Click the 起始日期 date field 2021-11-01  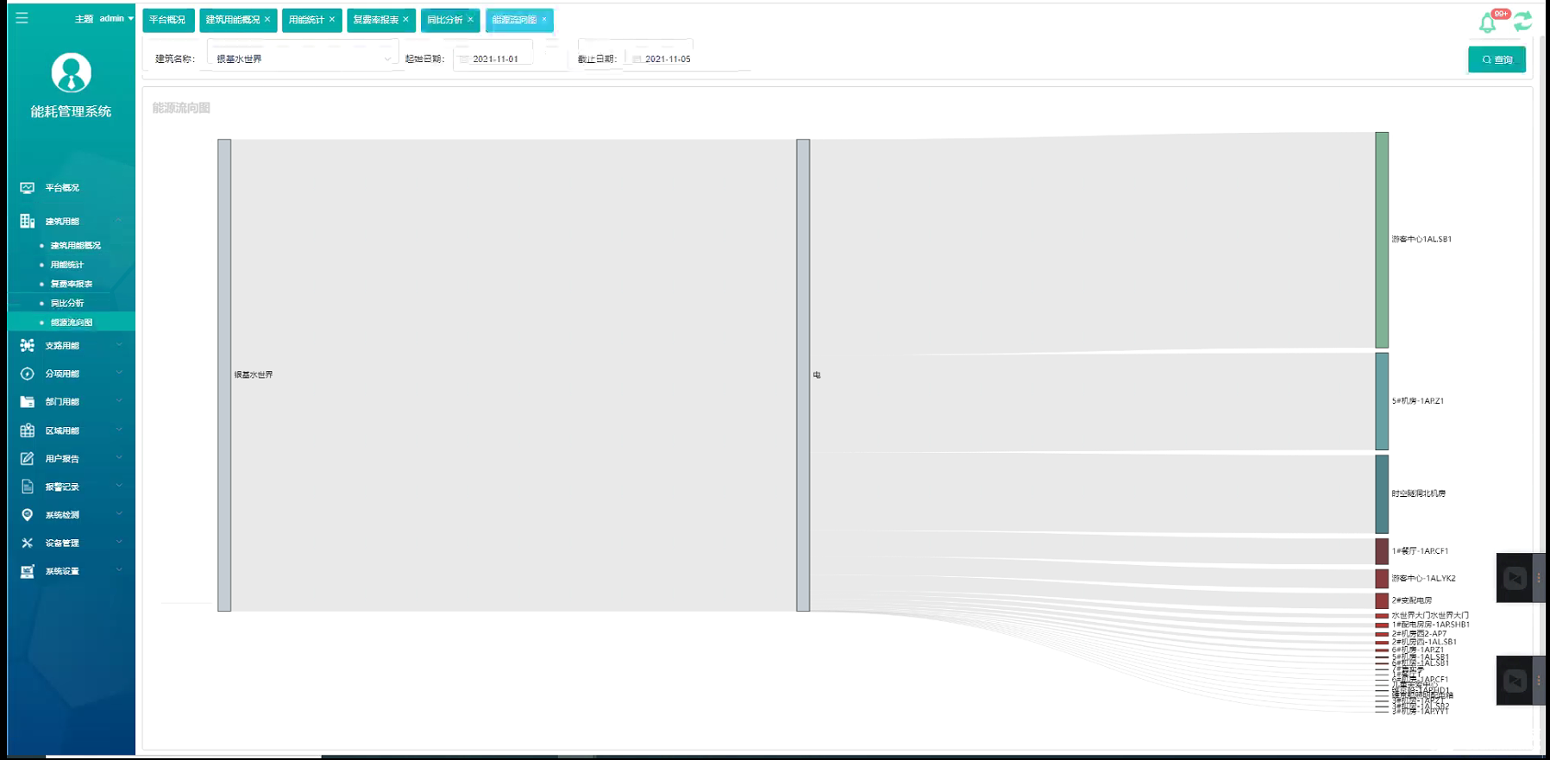pyautogui.click(x=495, y=59)
